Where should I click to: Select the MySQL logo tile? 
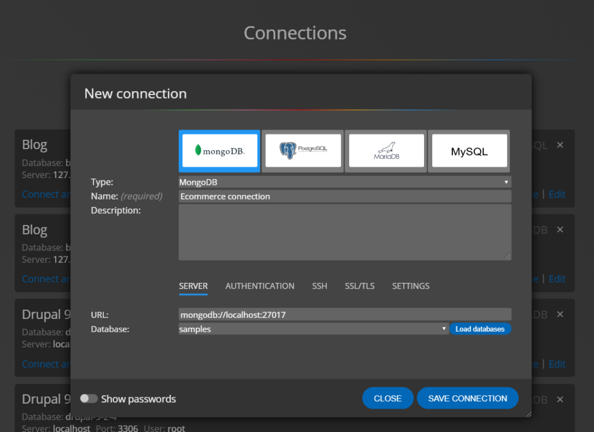(x=469, y=151)
